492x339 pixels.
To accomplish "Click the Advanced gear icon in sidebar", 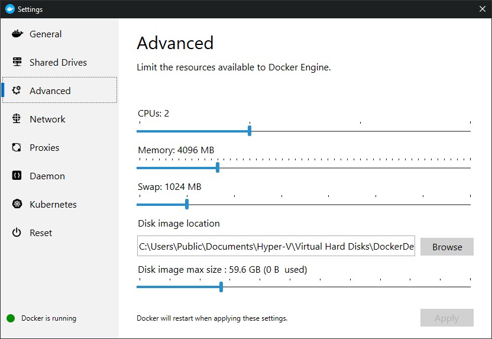I will click(x=17, y=91).
